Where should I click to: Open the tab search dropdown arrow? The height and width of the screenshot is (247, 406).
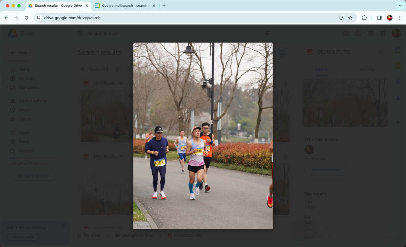click(x=400, y=5)
